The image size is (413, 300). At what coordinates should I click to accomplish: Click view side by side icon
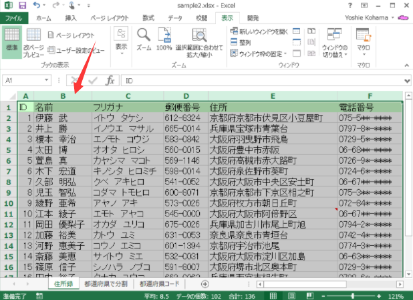[x=311, y=31]
